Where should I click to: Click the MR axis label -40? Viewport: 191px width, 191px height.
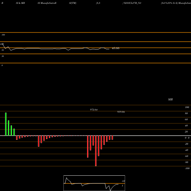coord(186,150)
